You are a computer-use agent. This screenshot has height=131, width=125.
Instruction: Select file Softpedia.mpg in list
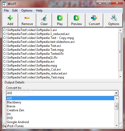click(60, 65)
